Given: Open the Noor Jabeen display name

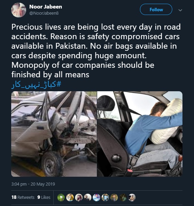Looking at the screenshot, I should pos(46,7).
